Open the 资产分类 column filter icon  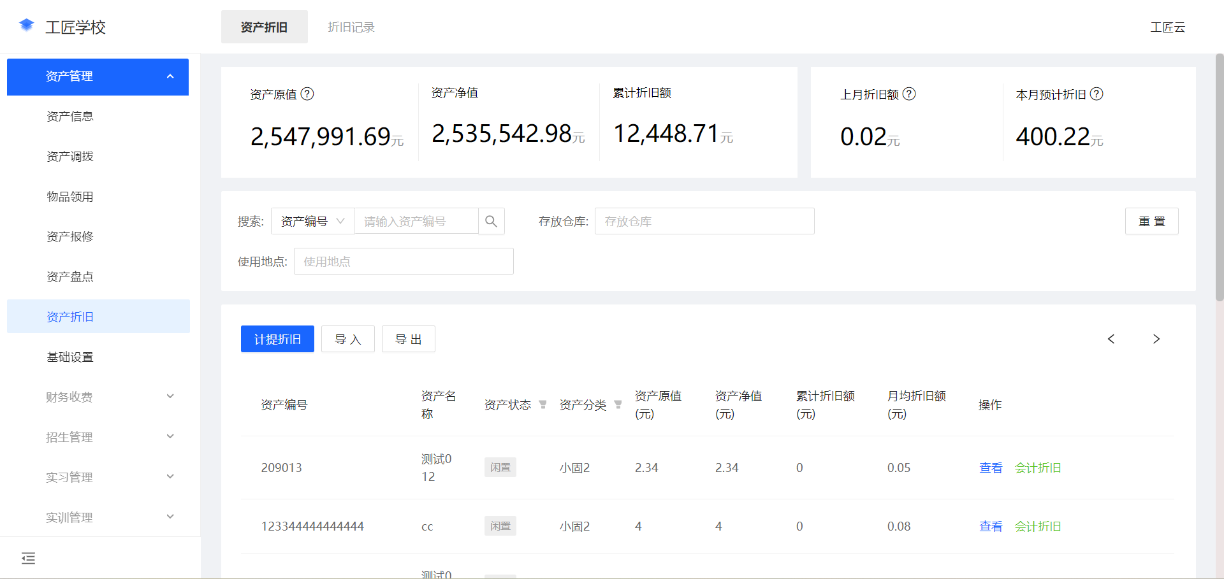click(x=617, y=404)
